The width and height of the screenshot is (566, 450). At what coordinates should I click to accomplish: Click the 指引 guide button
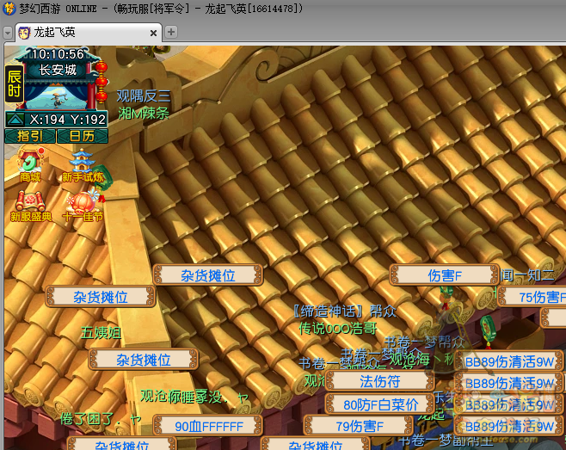pyautogui.click(x=30, y=136)
